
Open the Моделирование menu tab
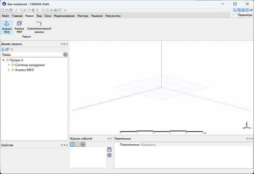point(64,16)
